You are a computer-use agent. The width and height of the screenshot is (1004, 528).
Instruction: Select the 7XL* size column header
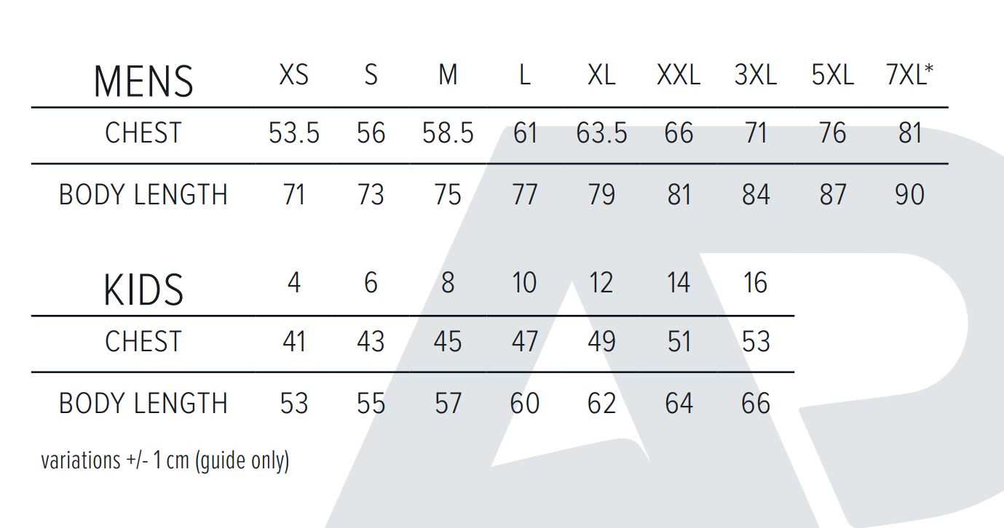pyautogui.click(x=910, y=75)
